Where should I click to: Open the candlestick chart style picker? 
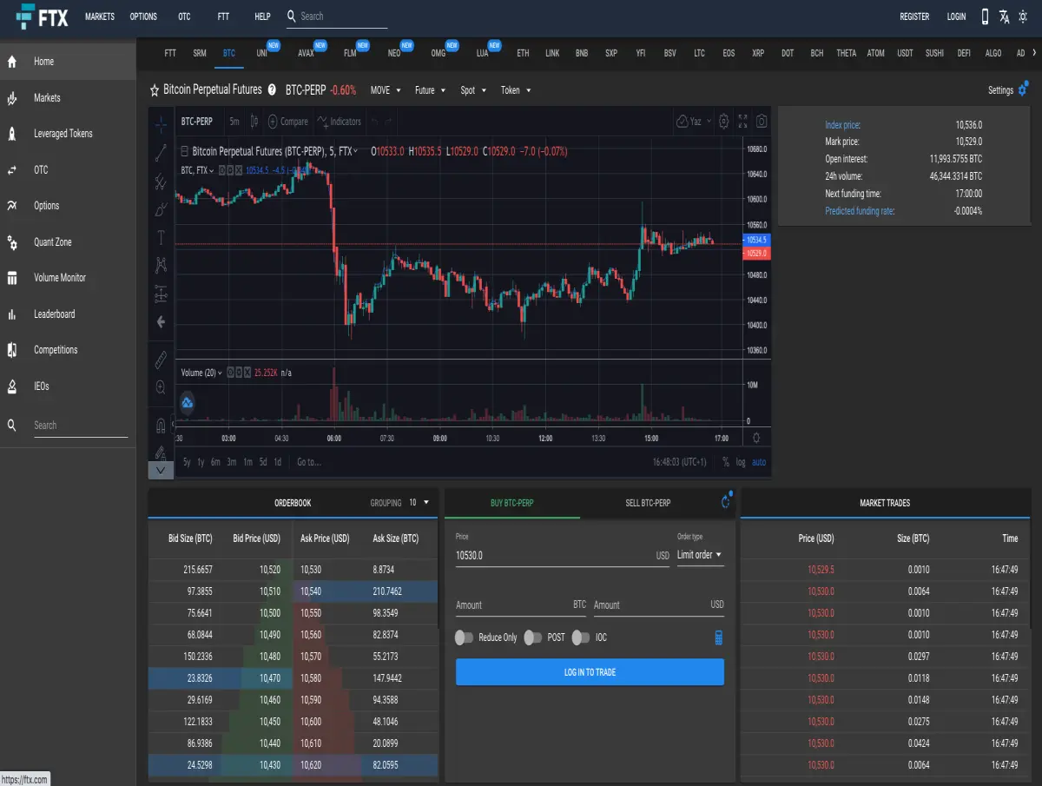tap(254, 122)
